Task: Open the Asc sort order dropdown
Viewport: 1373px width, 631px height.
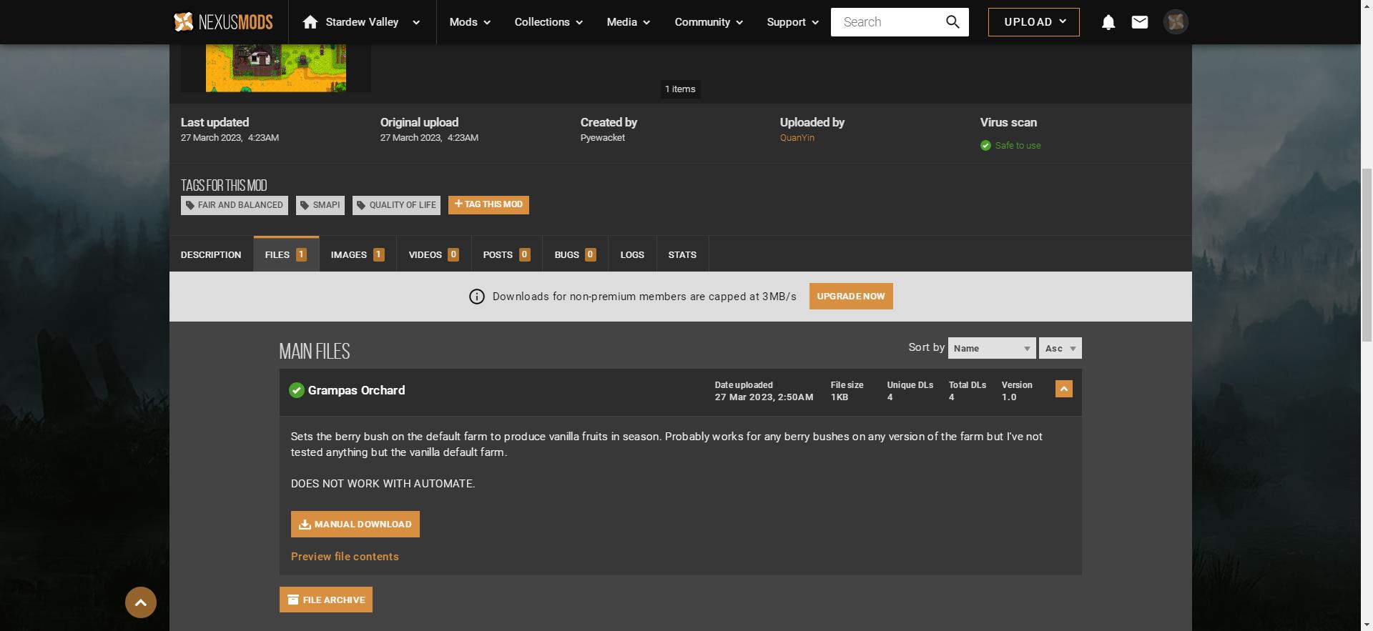Action: [1060, 348]
